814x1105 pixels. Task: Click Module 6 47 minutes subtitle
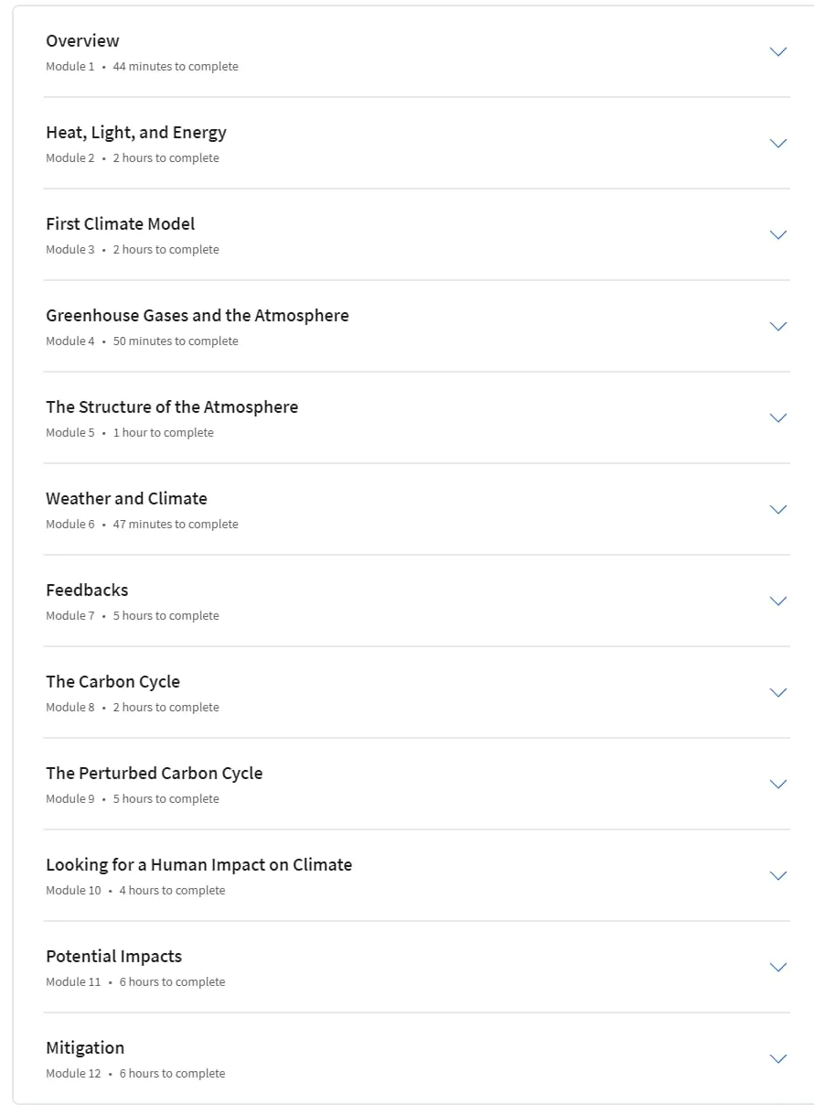tap(142, 524)
